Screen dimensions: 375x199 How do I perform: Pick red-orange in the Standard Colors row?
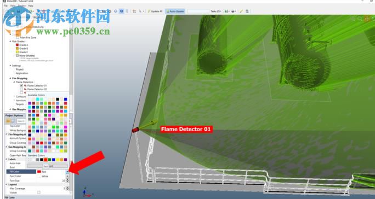pos(46,160)
